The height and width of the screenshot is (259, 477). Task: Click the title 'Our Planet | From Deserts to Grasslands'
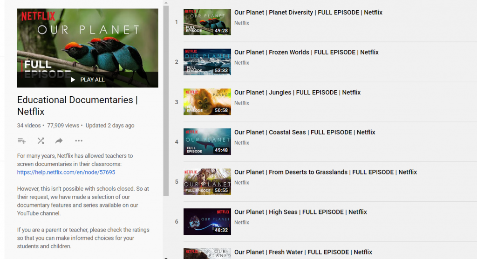326,172
